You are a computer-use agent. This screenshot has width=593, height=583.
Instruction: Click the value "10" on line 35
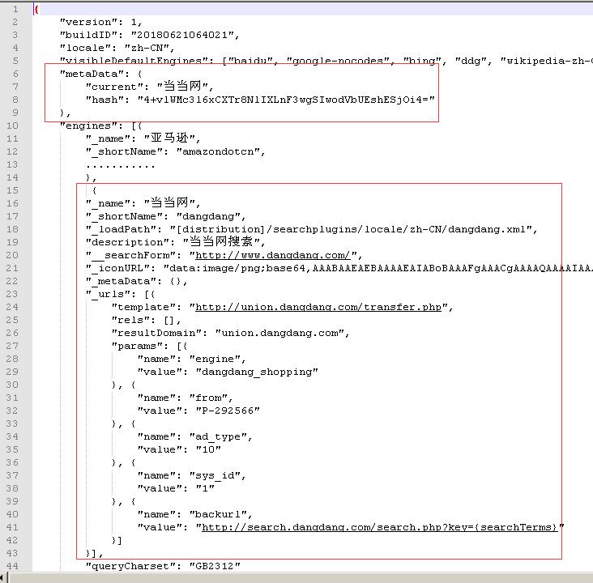(208, 449)
